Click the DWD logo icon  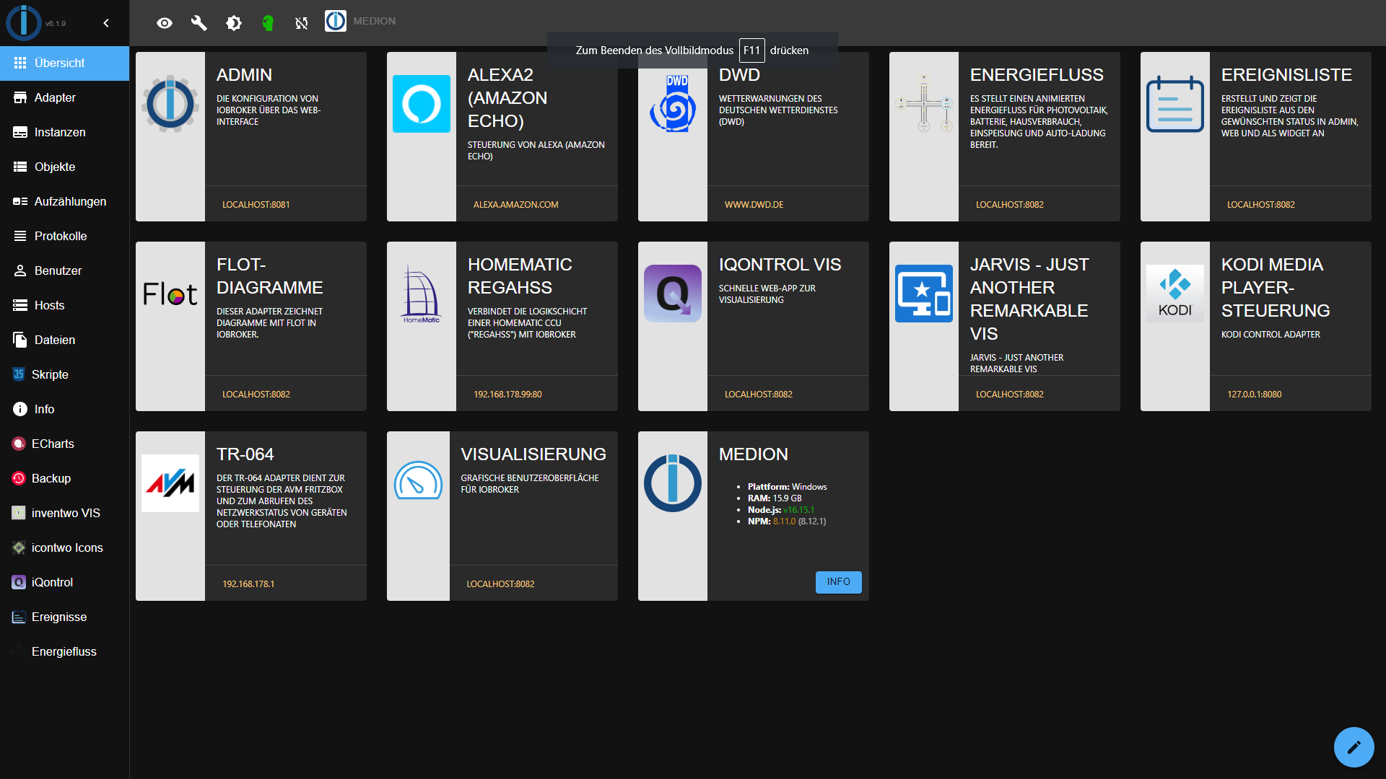tap(673, 103)
